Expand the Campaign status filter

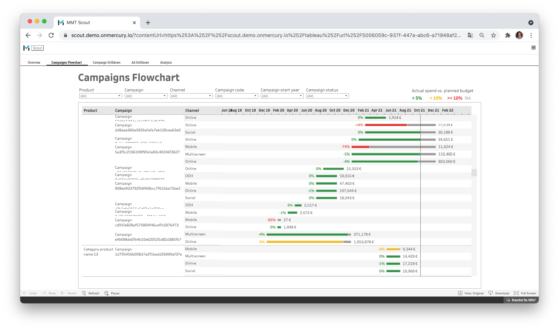(327, 96)
